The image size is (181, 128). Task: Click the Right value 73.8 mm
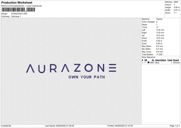(x=160, y=33)
